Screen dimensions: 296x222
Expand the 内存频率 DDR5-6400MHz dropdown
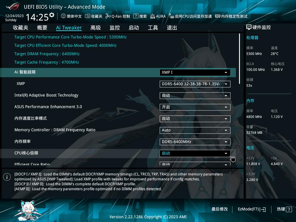(195, 142)
